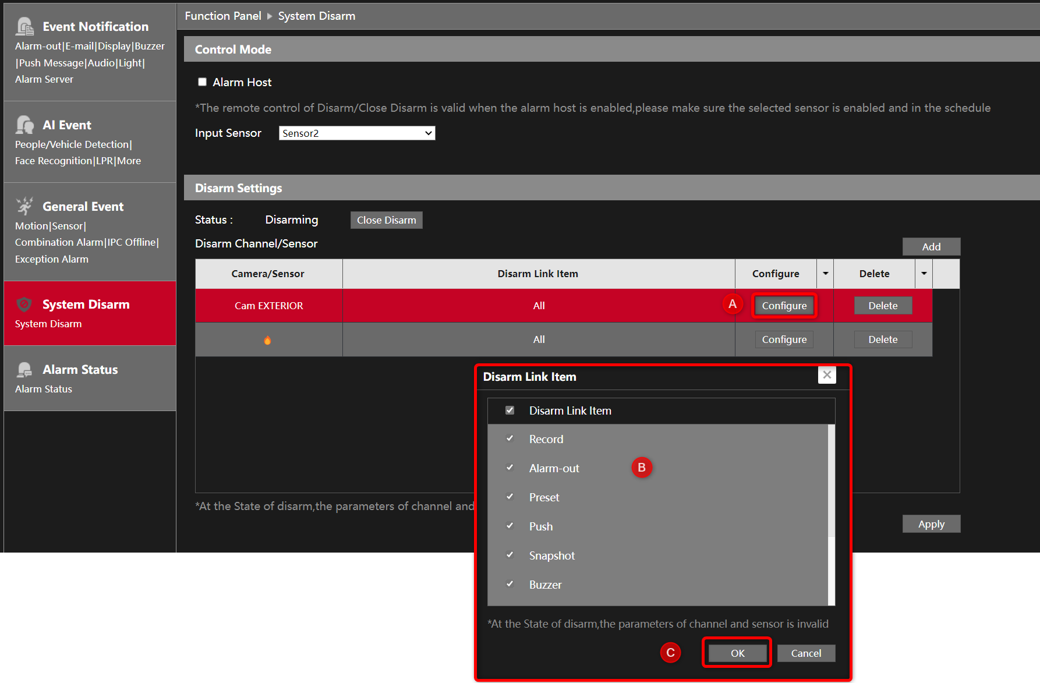Click the link item list scrollbar
Image resolution: width=1040 pixels, height=683 pixels.
[x=832, y=480]
